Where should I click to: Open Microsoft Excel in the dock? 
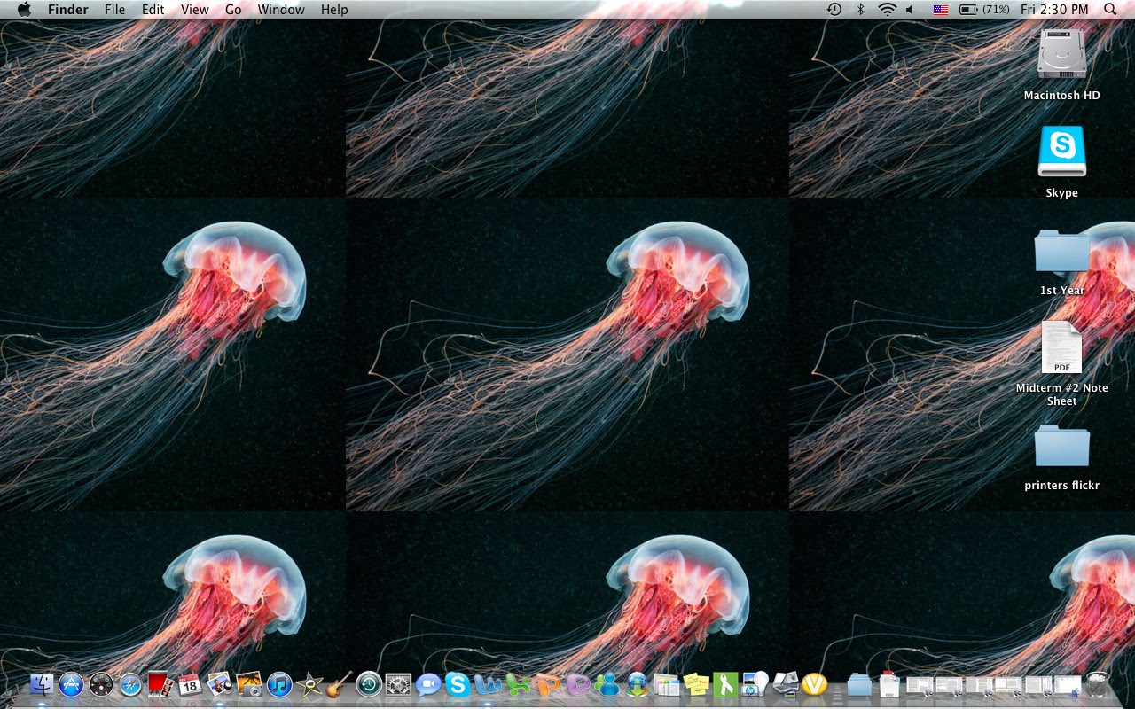(x=518, y=684)
